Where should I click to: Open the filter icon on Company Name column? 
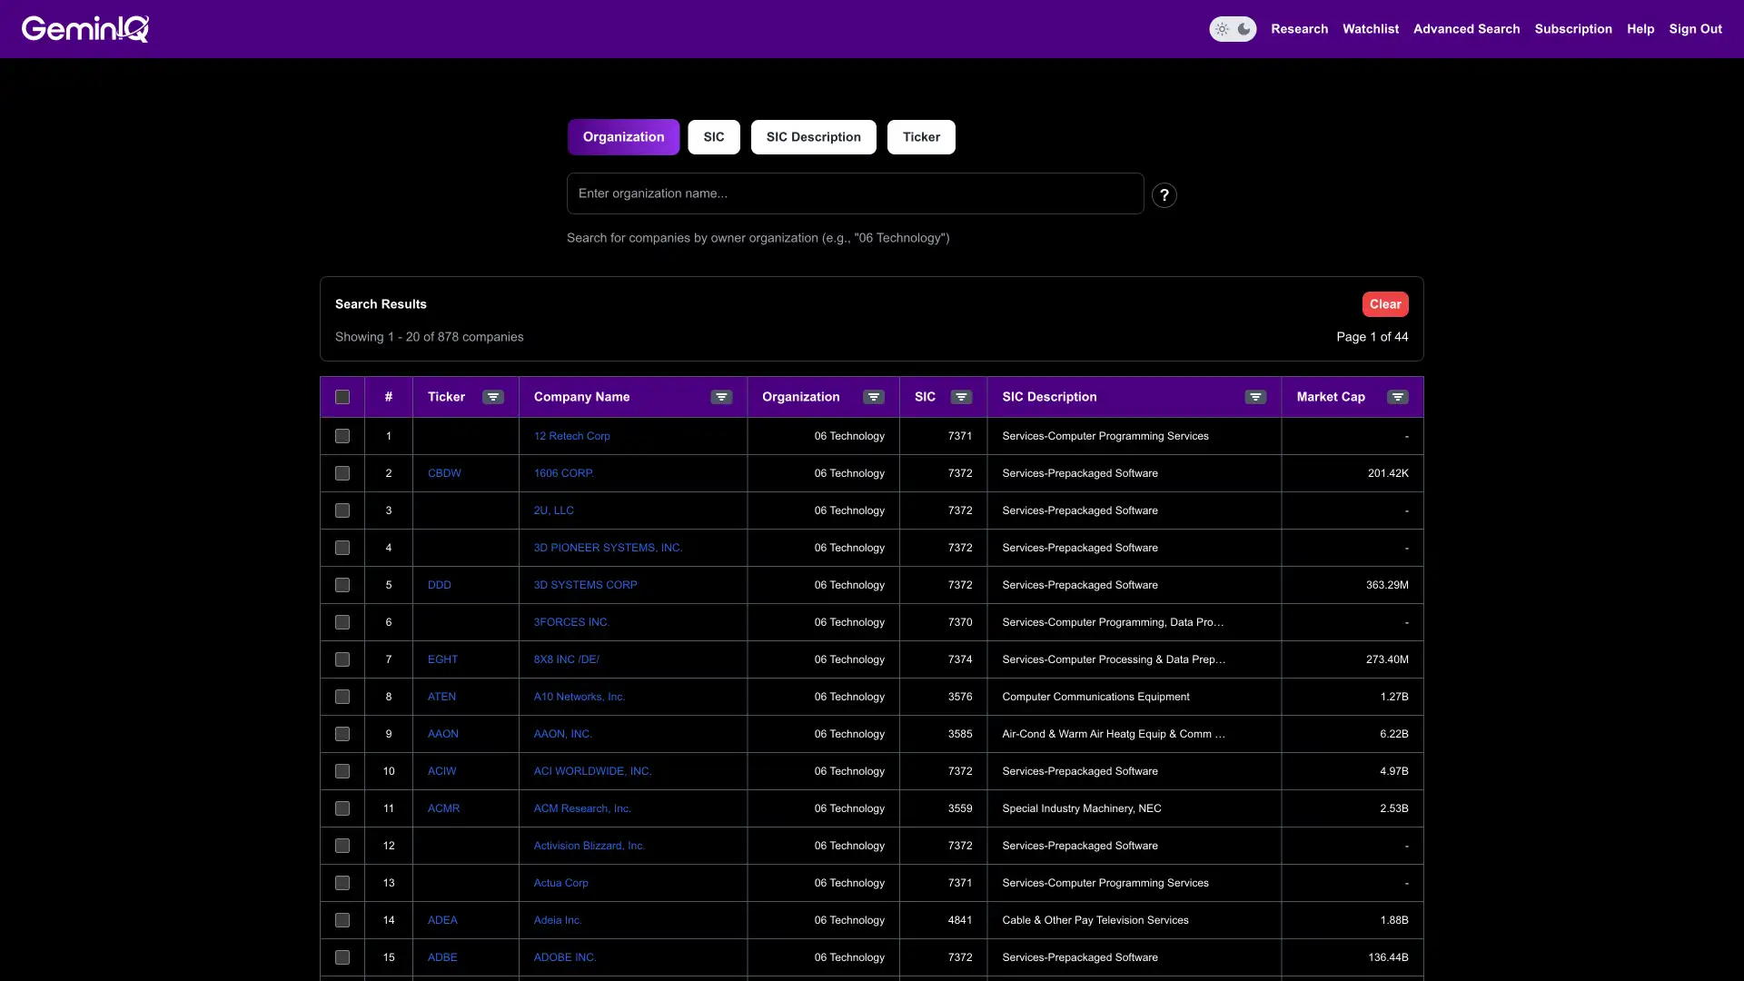720,397
